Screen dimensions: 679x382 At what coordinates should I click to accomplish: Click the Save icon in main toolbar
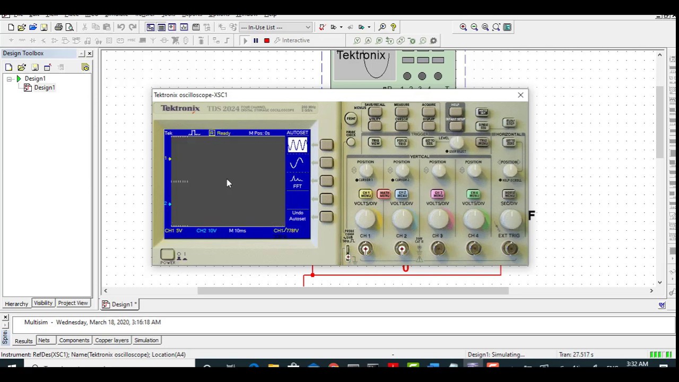(x=44, y=27)
